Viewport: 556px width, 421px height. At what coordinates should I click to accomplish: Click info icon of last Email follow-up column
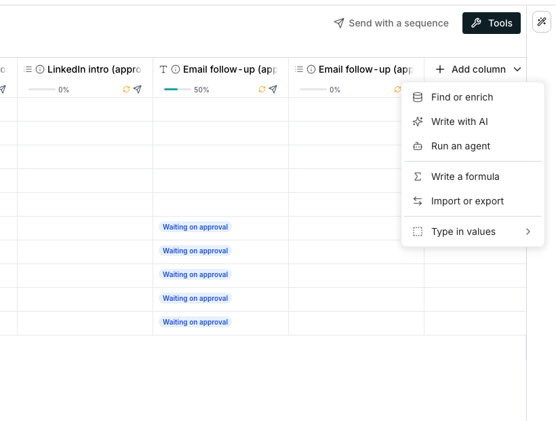(x=311, y=69)
